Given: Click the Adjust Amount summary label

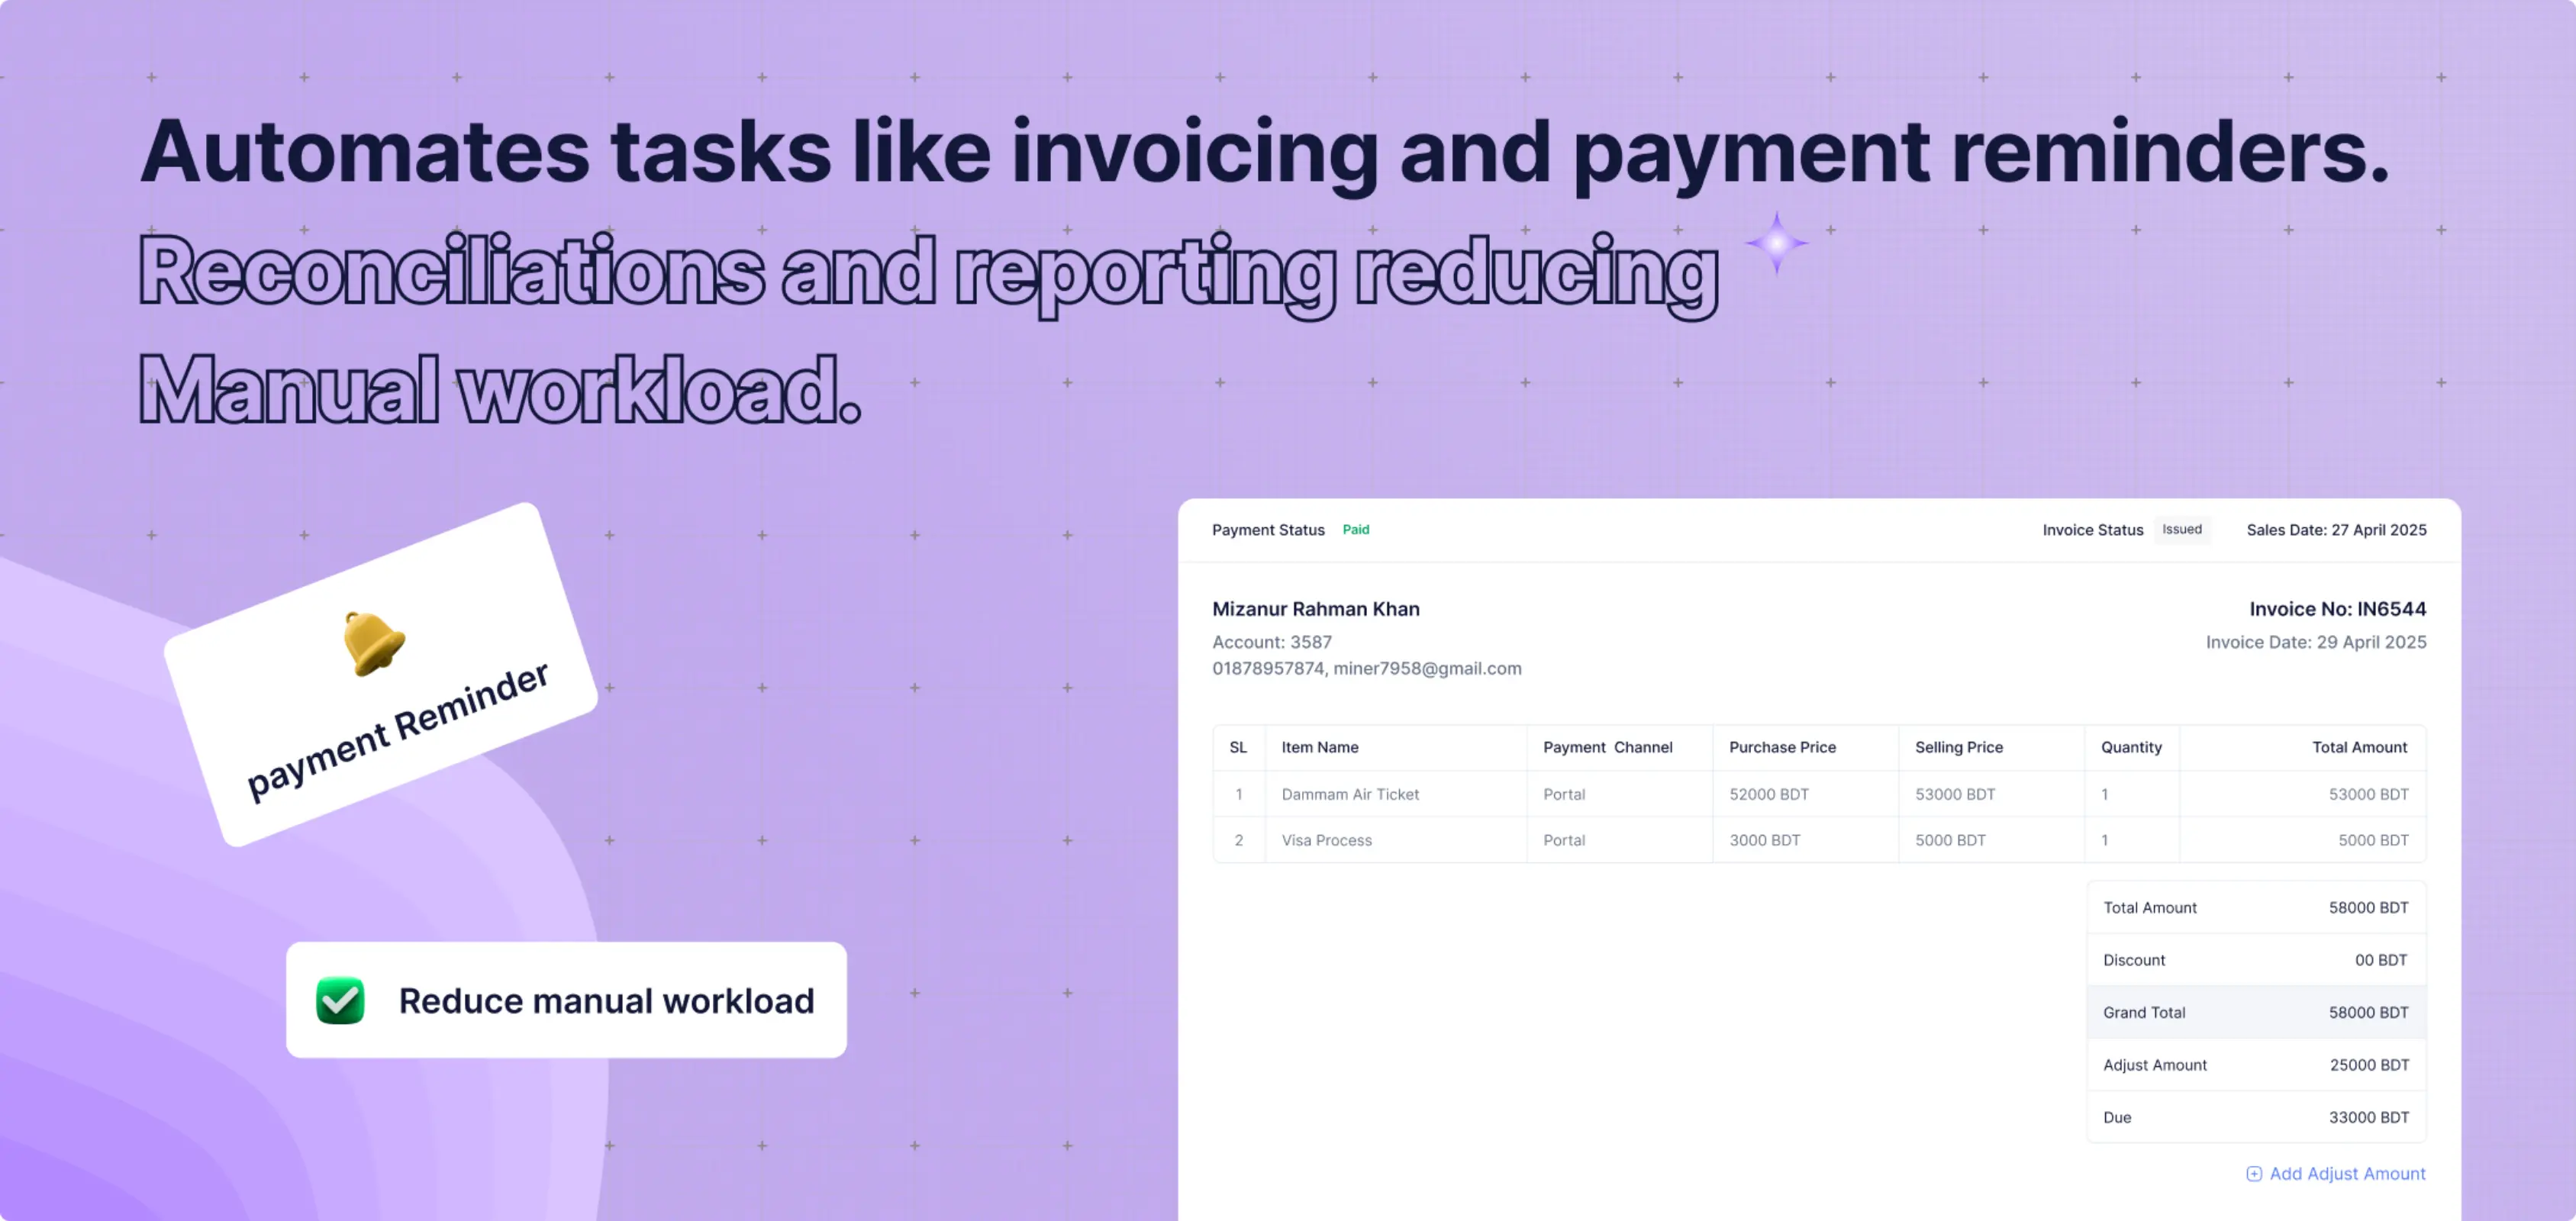Looking at the screenshot, I should coord(2154,1066).
